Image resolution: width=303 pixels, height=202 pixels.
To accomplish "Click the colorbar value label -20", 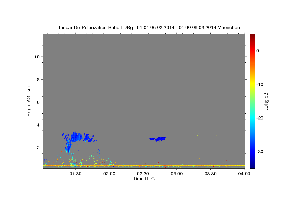I will pos(260,118).
